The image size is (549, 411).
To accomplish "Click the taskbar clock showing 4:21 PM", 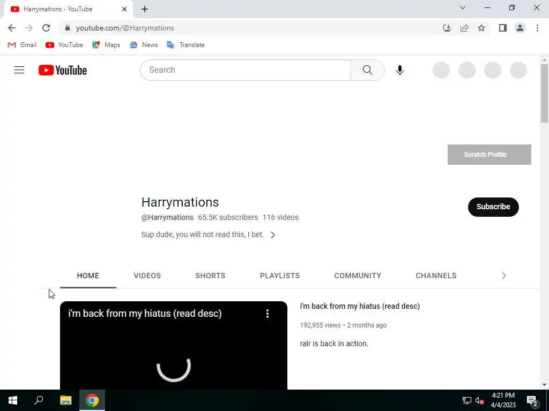I will pos(503,400).
